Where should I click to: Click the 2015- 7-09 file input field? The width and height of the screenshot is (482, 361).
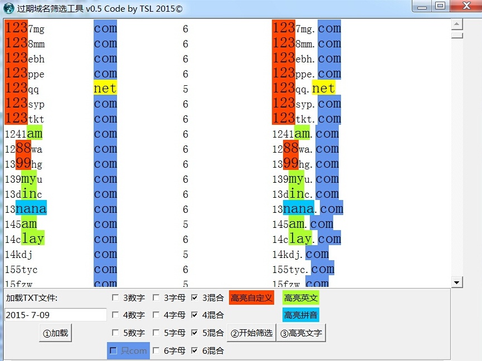pyautogui.click(x=56, y=315)
